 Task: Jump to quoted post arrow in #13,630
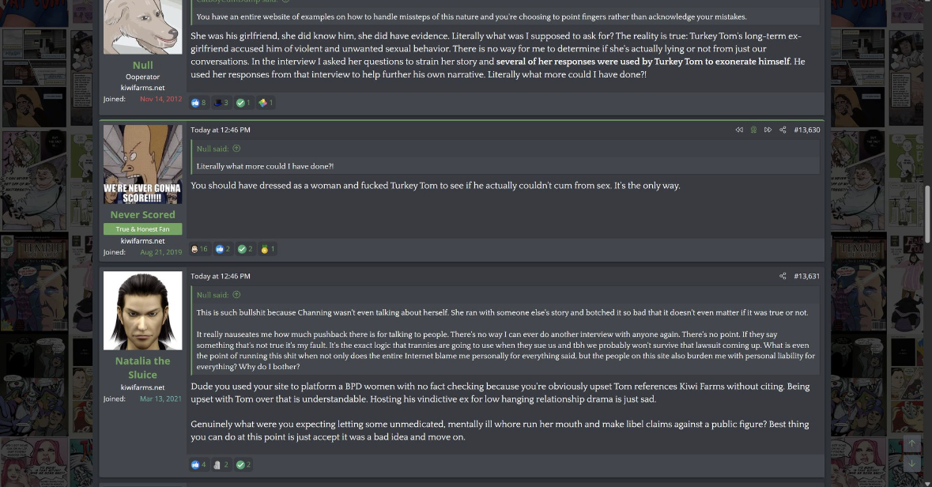[236, 149]
